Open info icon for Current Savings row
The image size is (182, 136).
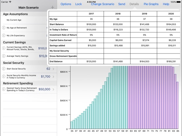tap(4, 48)
